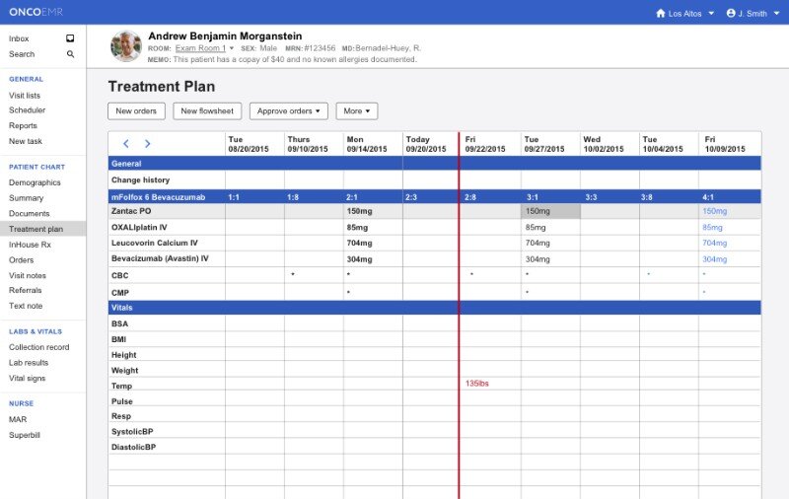Click the user icon beside J. Smith
This screenshot has width=789, height=499.
pos(731,13)
